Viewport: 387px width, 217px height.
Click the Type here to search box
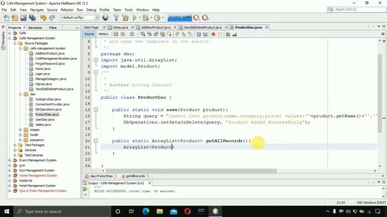click(62, 212)
